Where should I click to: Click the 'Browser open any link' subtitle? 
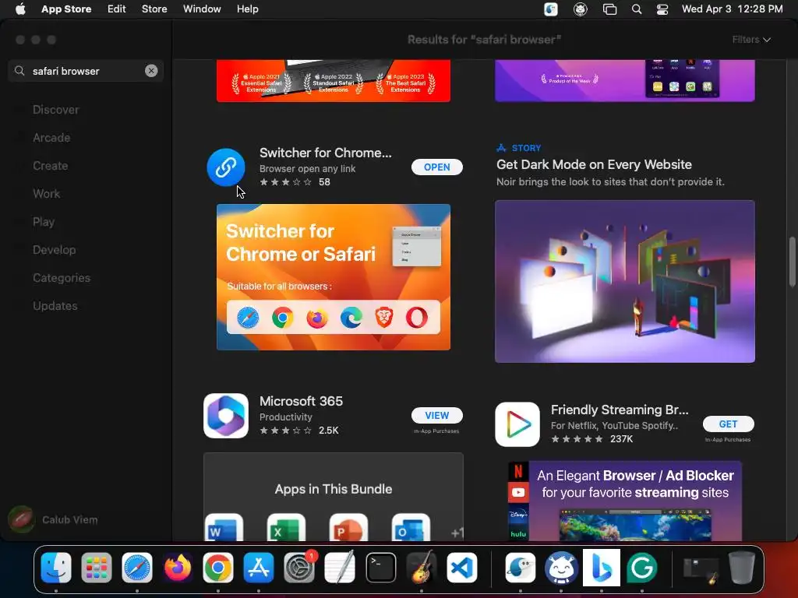point(307,168)
